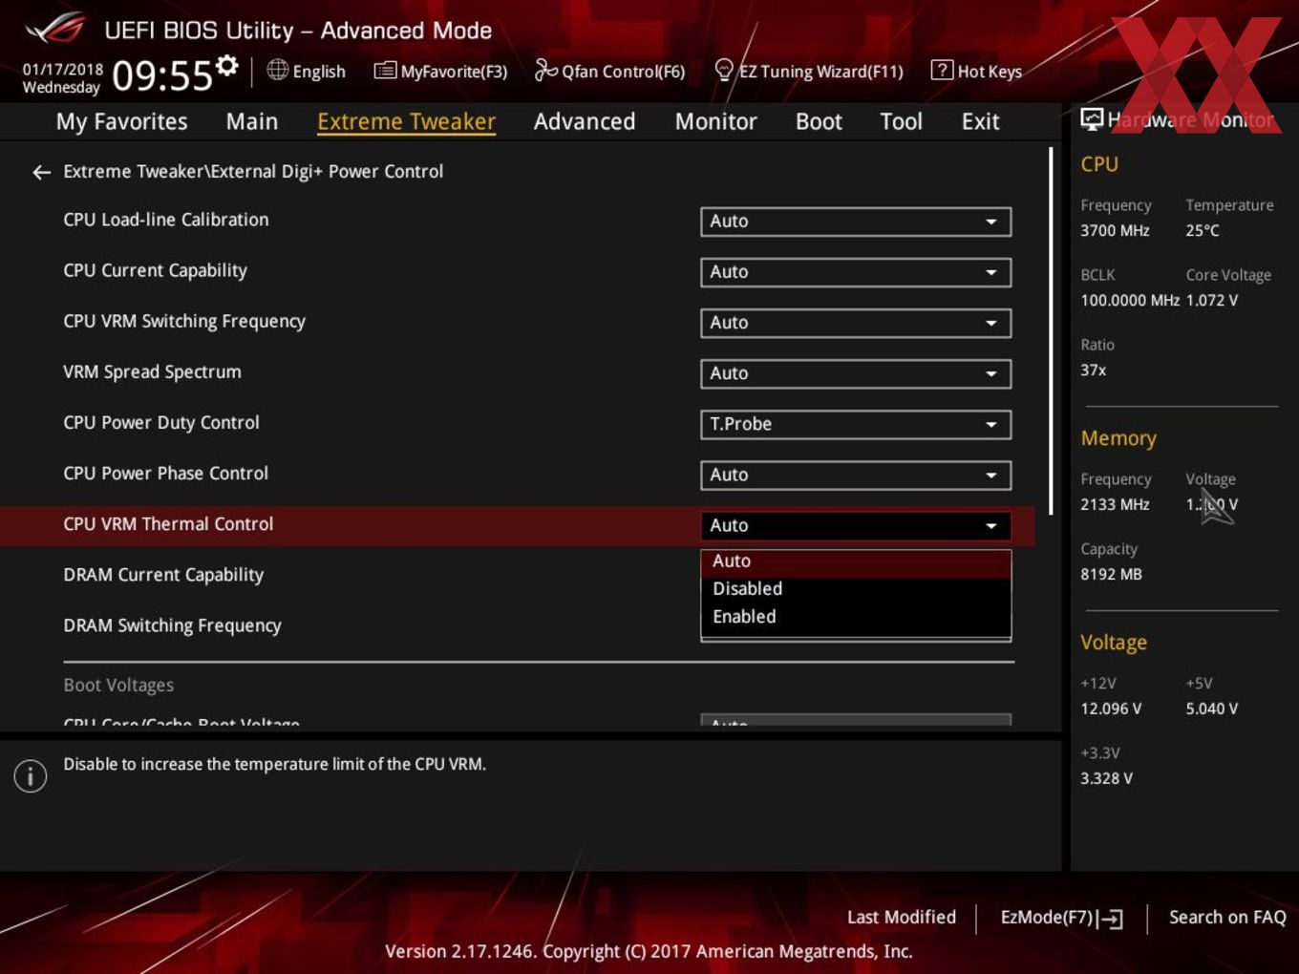Screen dimensions: 1299x974
Task: Open the Exit tab
Action: pos(980,122)
